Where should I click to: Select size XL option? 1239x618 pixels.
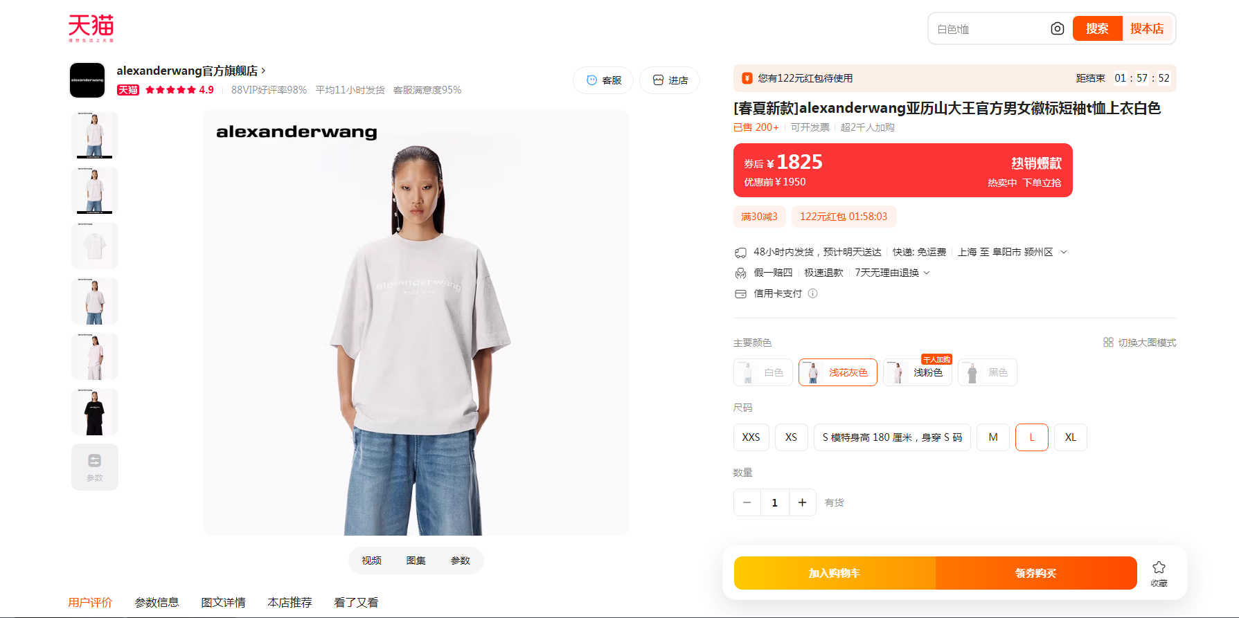pos(1071,437)
